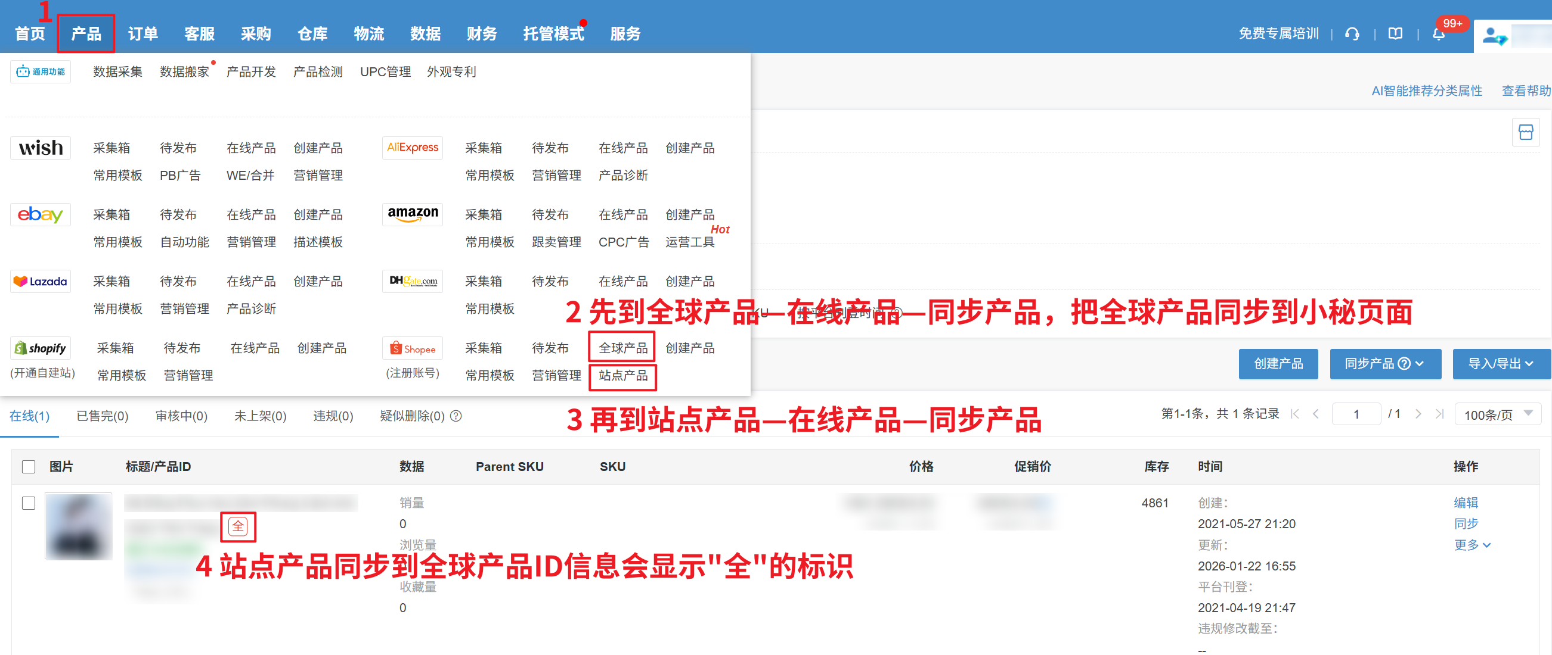Open the help book icon
Viewport: 1552px width, 655px height.
1395,35
